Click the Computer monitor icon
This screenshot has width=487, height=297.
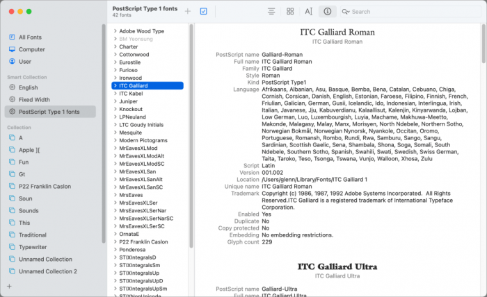(12, 49)
